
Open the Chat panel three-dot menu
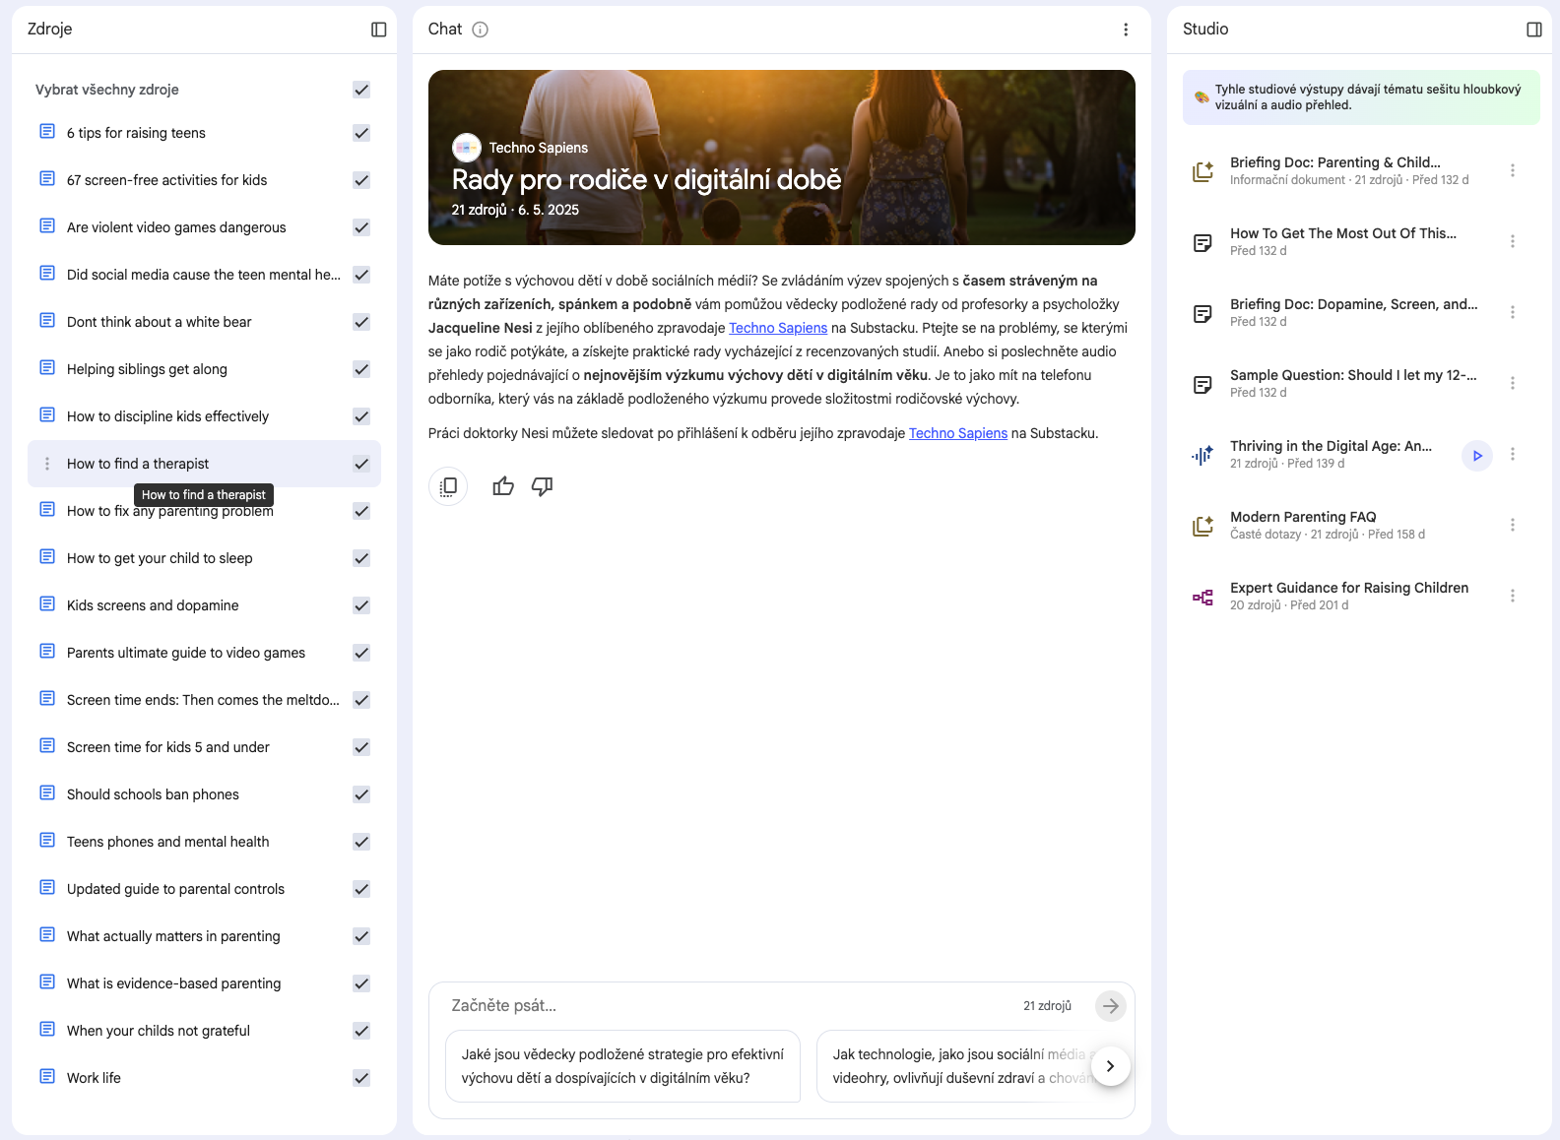[1126, 30]
